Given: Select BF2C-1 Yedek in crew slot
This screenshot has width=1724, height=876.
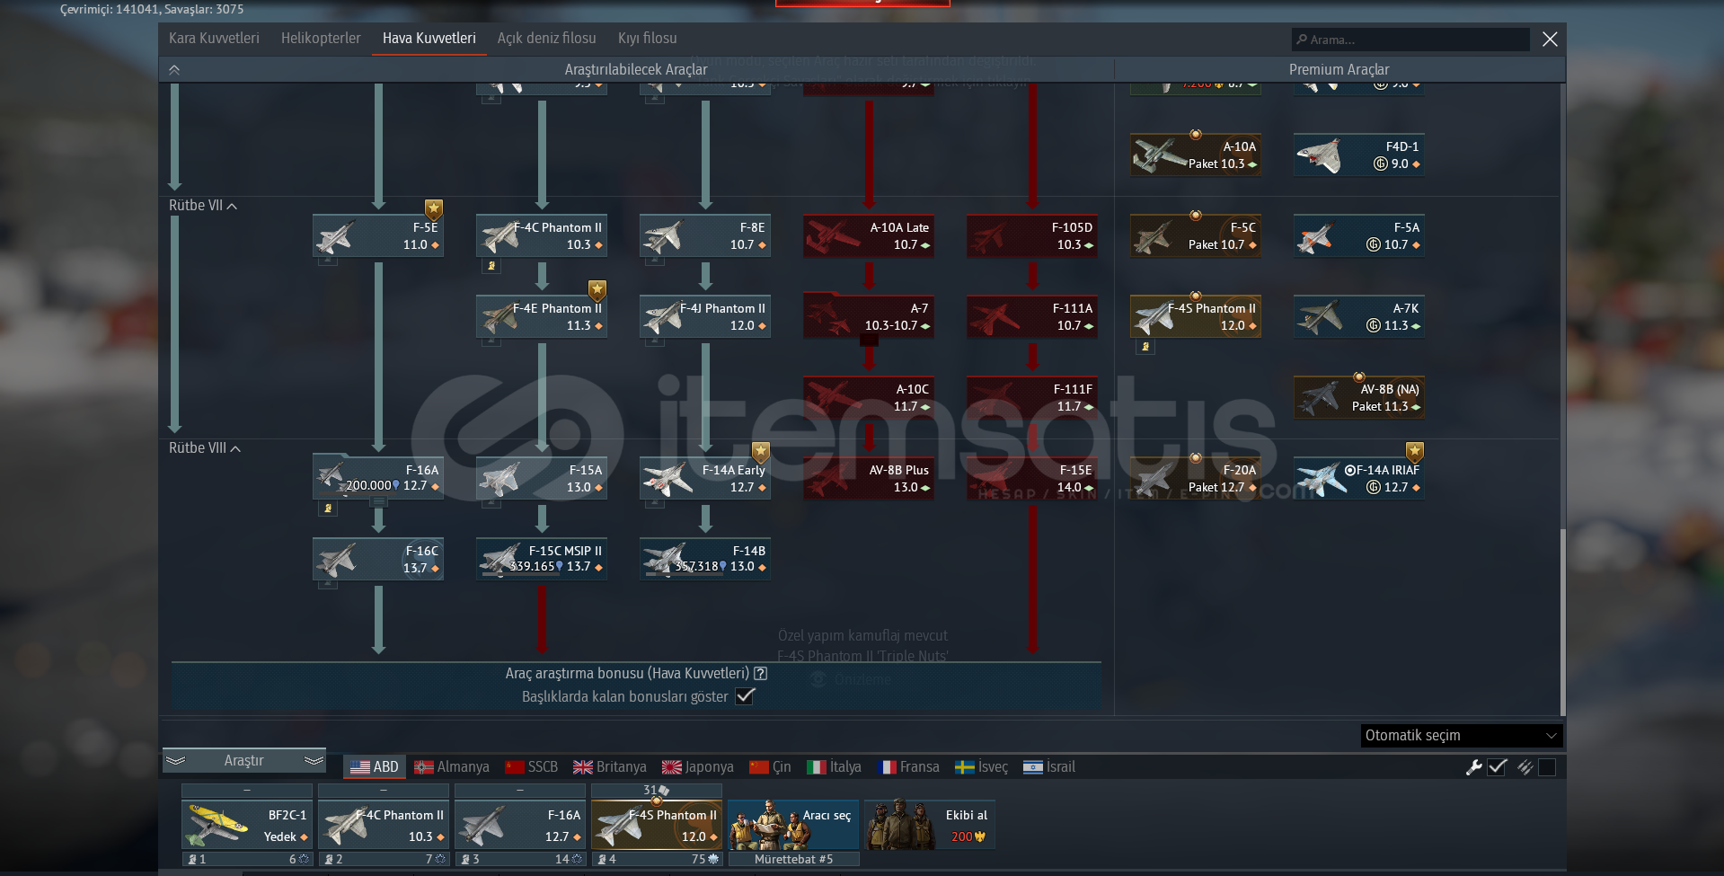Looking at the screenshot, I should 247,826.
